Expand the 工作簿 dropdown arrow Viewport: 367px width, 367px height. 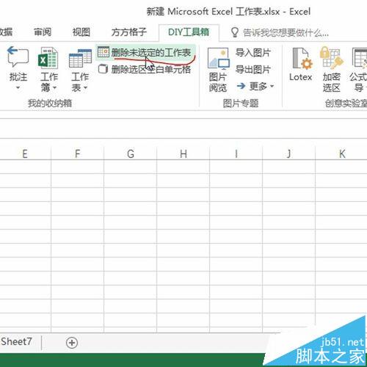54,87
